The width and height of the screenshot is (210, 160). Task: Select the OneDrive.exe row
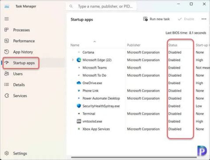click(x=139, y=83)
